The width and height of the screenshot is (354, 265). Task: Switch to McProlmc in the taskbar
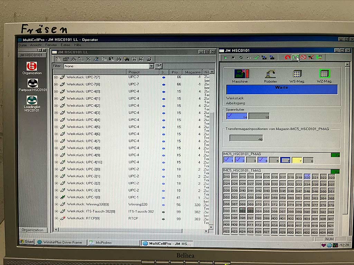[114, 243]
